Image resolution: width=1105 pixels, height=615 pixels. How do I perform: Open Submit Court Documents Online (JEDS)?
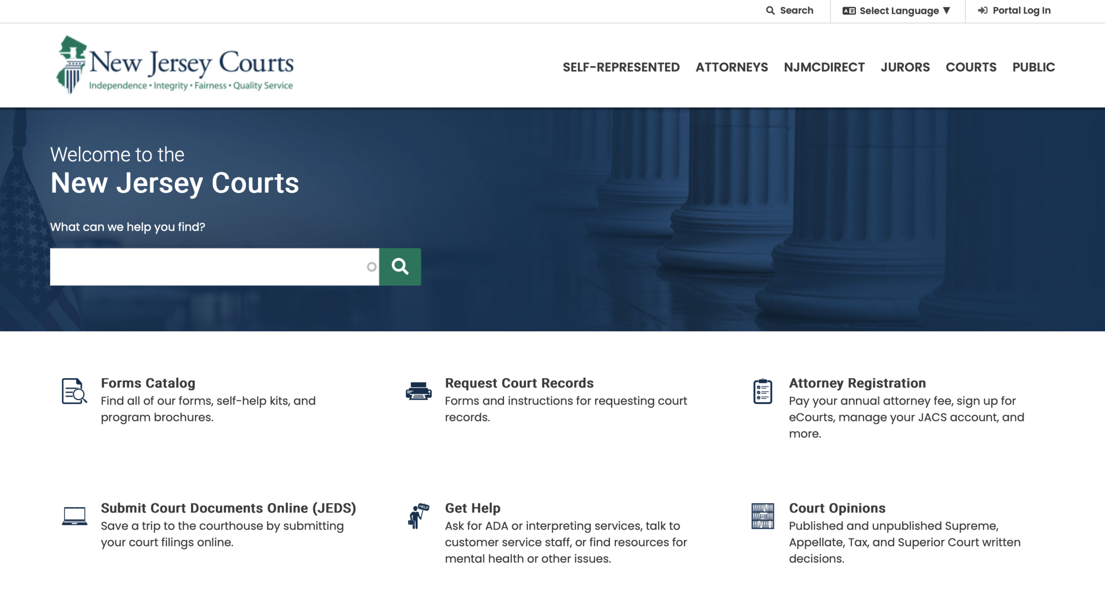[x=228, y=508]
